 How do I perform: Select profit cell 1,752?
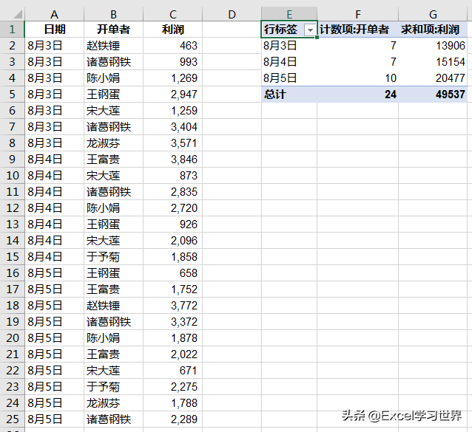(173, 289)
